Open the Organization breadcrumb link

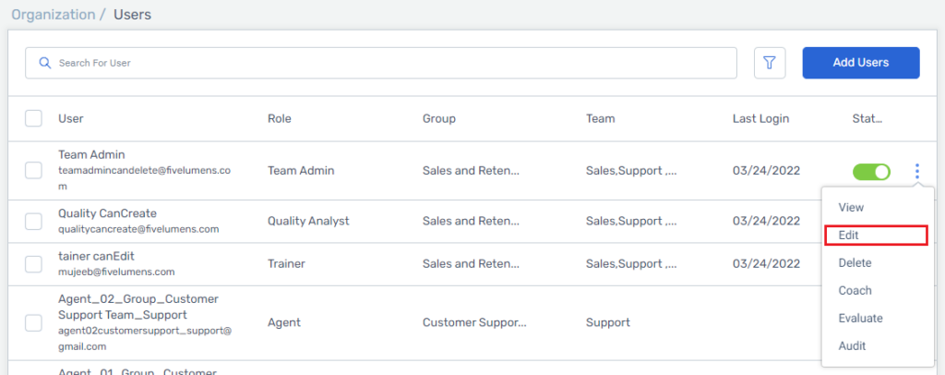tap(54, 15)
